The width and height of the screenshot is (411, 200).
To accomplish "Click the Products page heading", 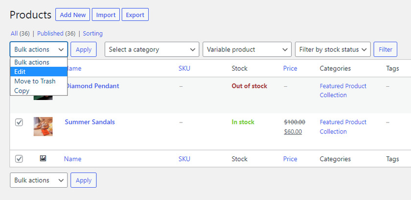I will click(30, 15).
